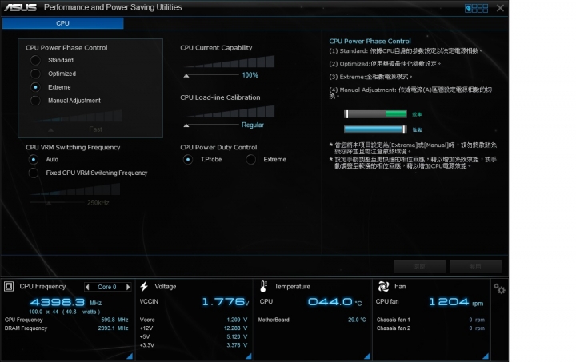Image resolution: width=576 pixels, height=362 pixels.
Task: Click the Fan icon
Action: (x=383, y=286)
